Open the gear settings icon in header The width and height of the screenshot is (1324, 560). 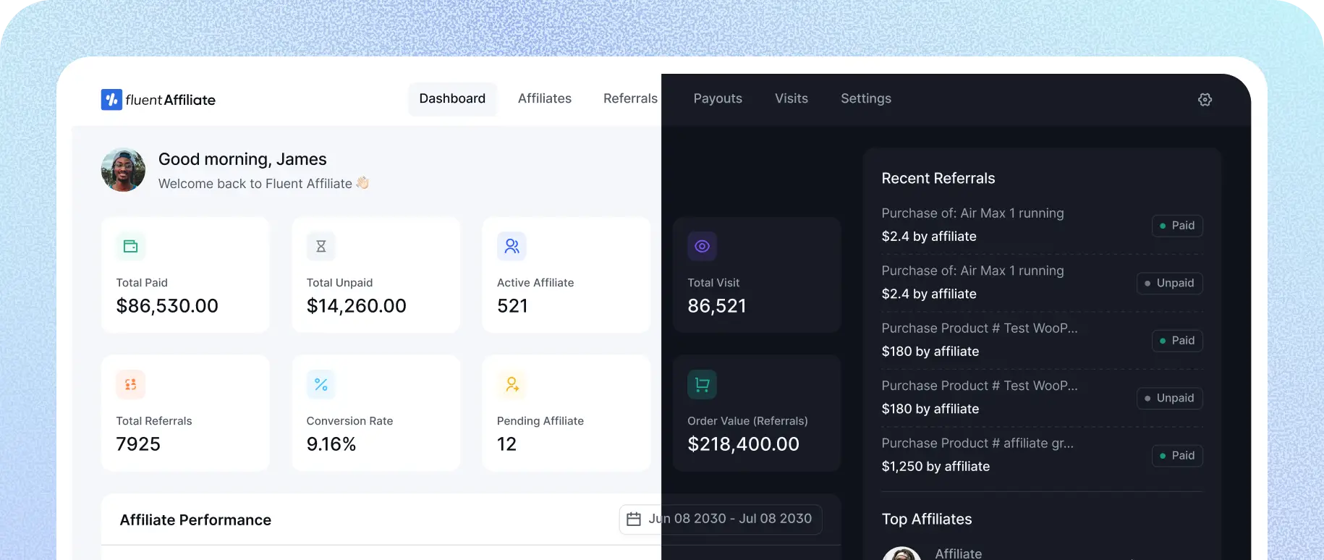point(1205,100)
